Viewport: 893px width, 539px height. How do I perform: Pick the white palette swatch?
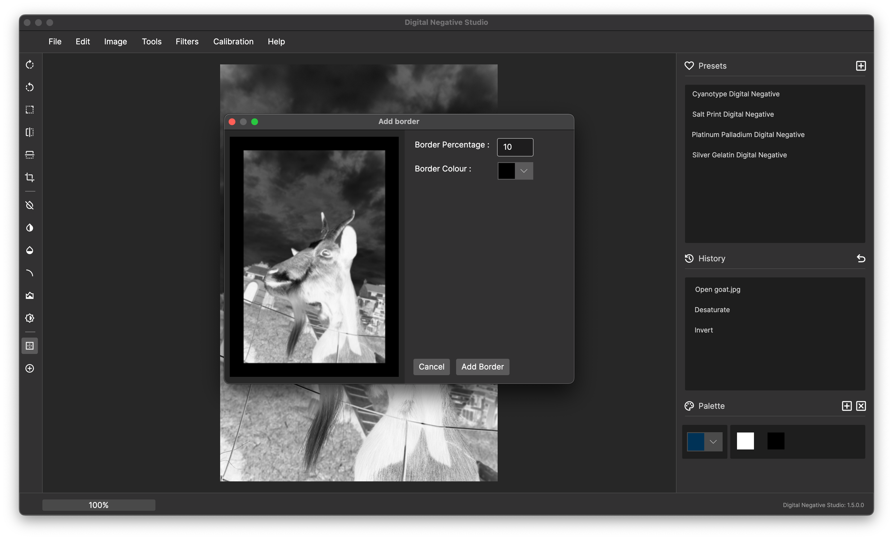click(x=745, y=441)
